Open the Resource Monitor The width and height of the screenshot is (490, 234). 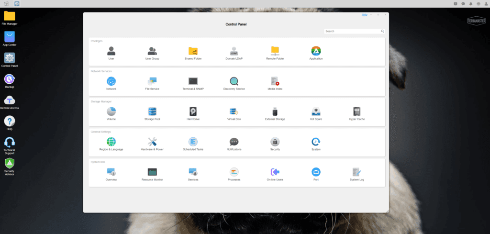point(152,172)
